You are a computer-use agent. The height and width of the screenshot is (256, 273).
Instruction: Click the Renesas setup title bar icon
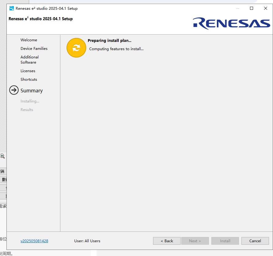(x=11, y=8)
